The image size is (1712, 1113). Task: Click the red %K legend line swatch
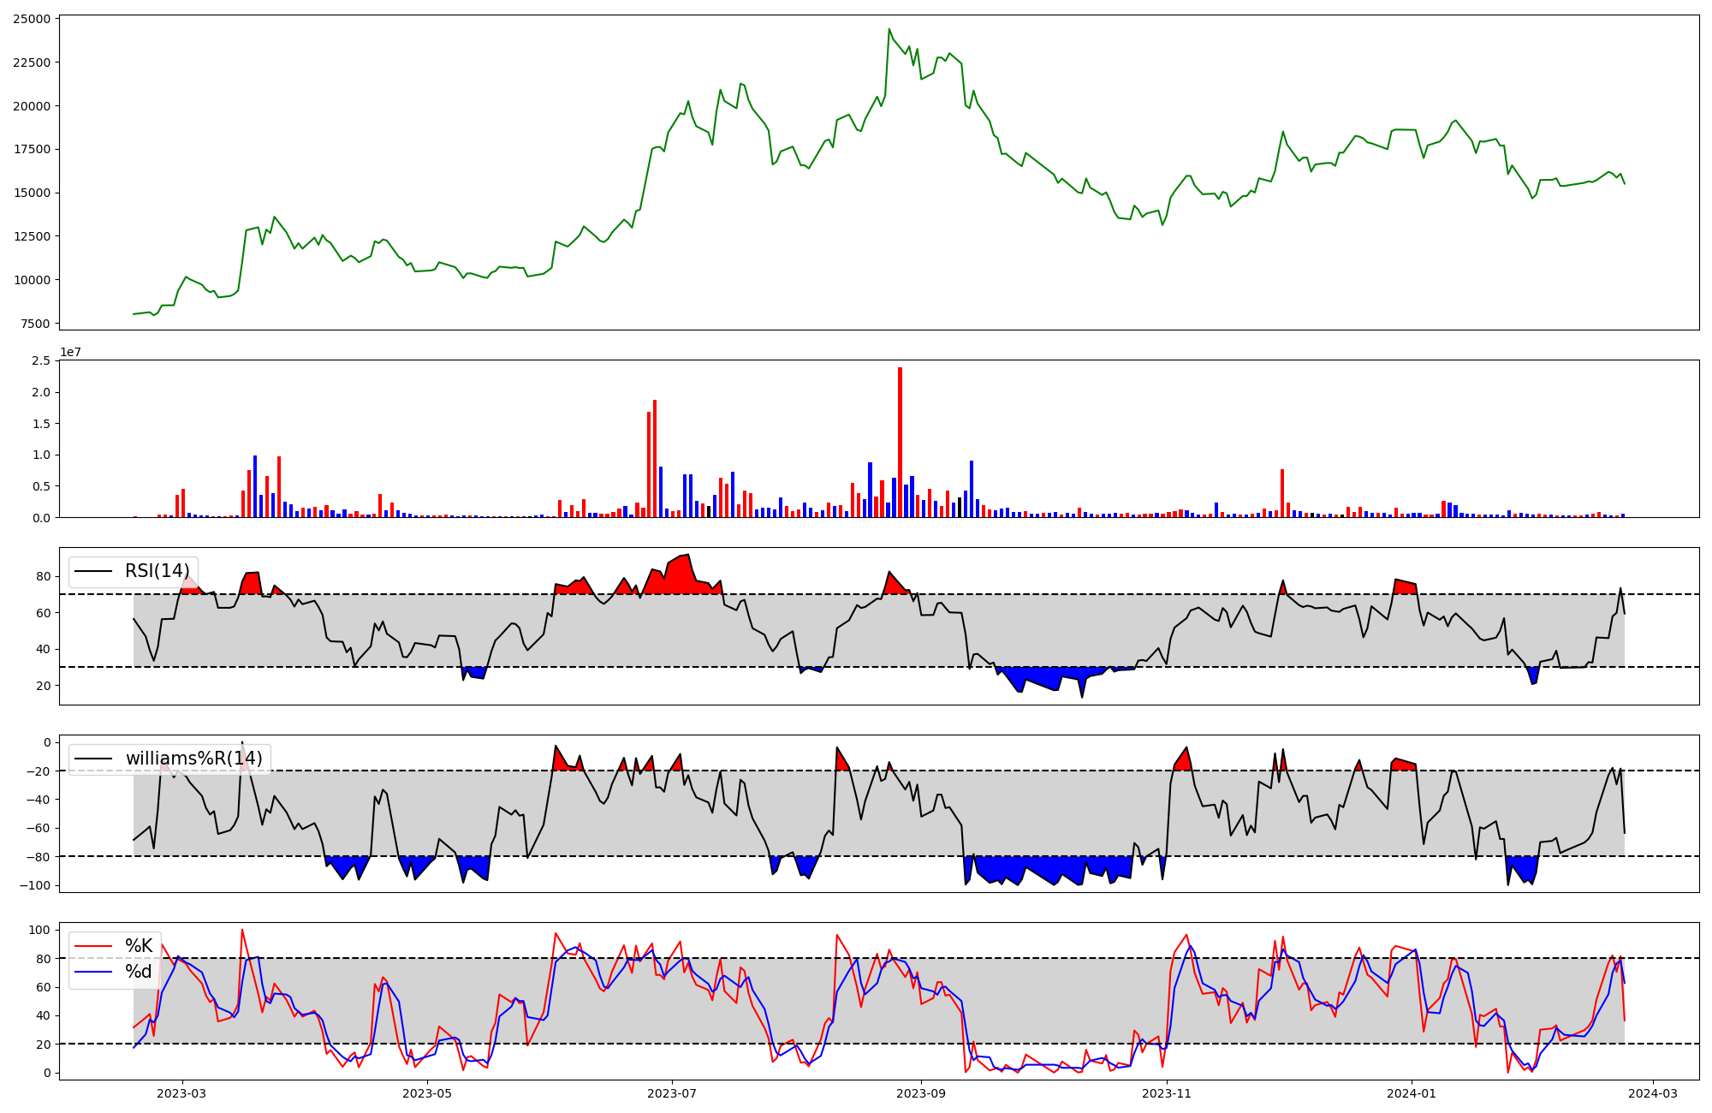[93, 946]
